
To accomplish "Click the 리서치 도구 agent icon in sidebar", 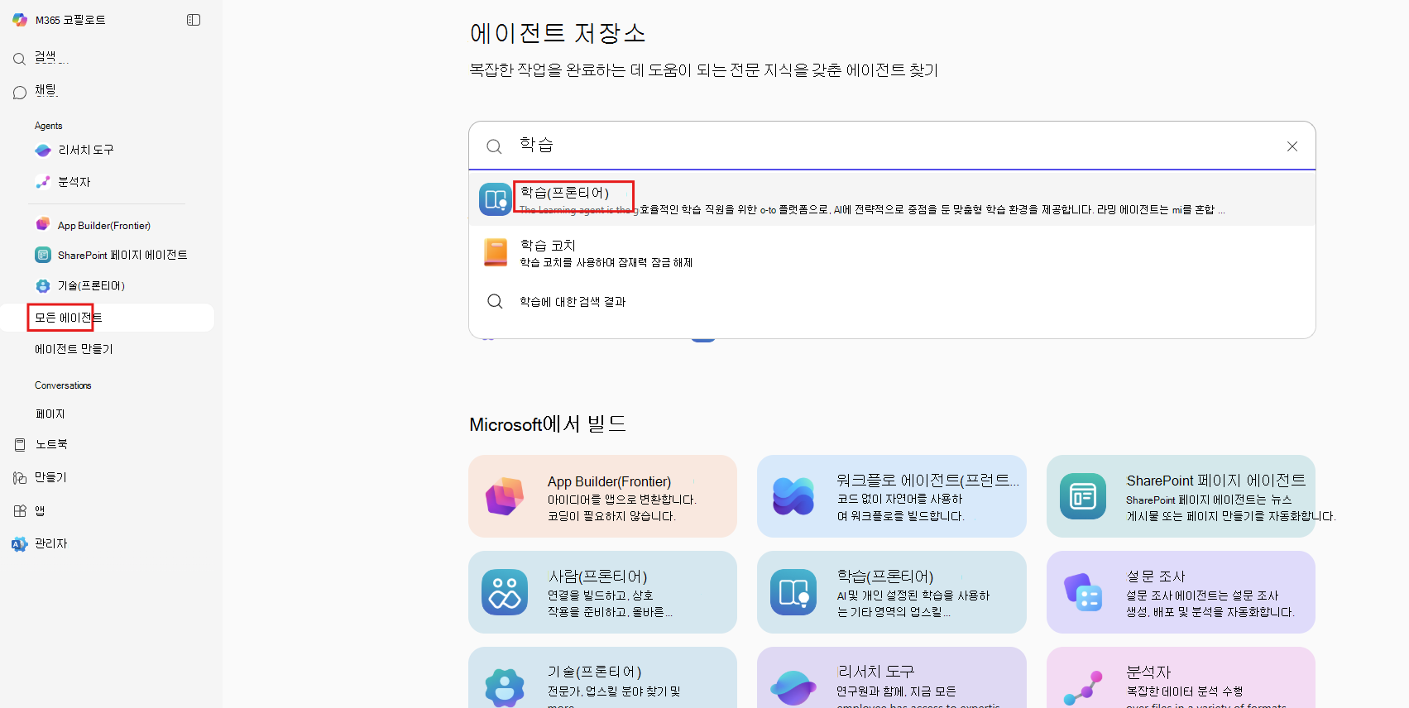I will pyautogui.click(x=43, y=151).
